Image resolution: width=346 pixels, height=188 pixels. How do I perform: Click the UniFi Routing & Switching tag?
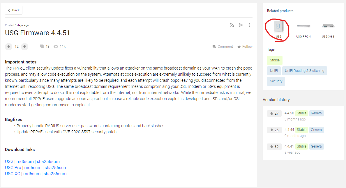(x=304, y=71)
